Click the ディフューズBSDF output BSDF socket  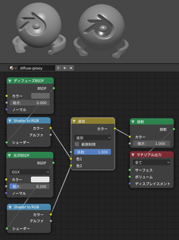[54, 88]
